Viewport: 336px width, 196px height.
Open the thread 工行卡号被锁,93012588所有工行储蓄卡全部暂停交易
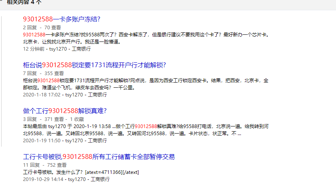pos(99,157)
